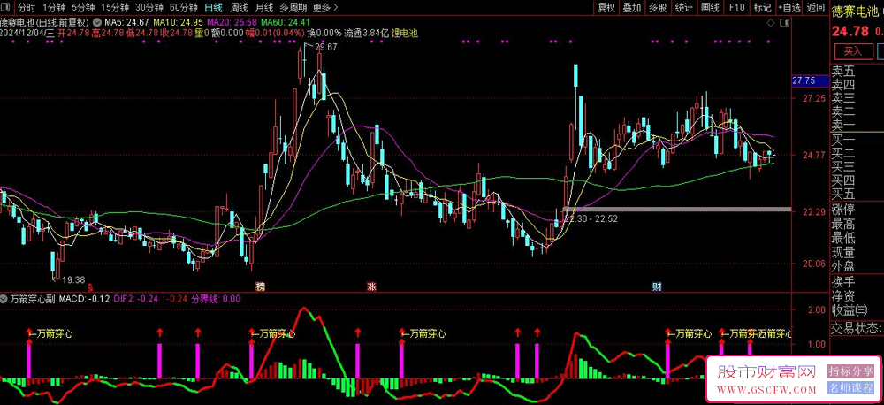The height and width of the screenshot is (405, 884).
Task: Add stock via +自选 button
Action: pyautogui.click(x=789, y=8)
